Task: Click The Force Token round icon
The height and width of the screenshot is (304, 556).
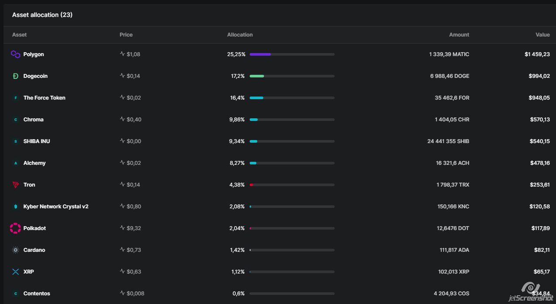Action: point(16,98)
